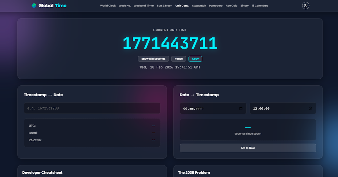The width and height of the screenshot is (338, 177).
Task: Click the Local: result row label
Action: [x=33, y=133]
